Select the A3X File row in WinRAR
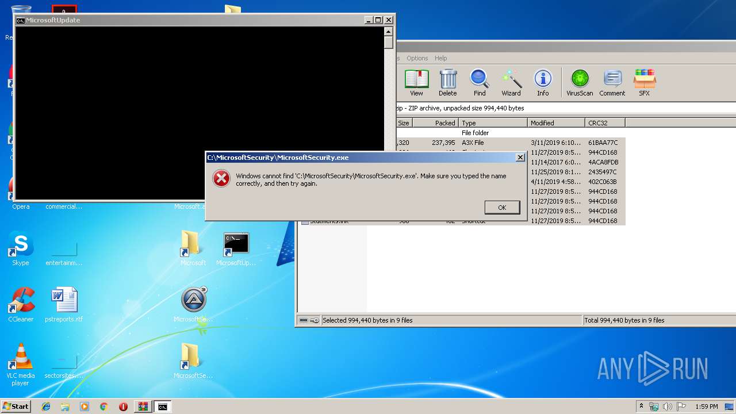 click(x=511, y=143)
